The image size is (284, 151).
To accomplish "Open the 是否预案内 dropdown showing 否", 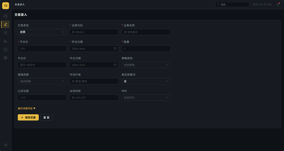I will [x=146, y=81].
